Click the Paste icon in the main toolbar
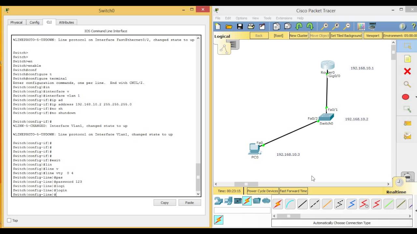417x234 pixels. [x=288, y=27]
